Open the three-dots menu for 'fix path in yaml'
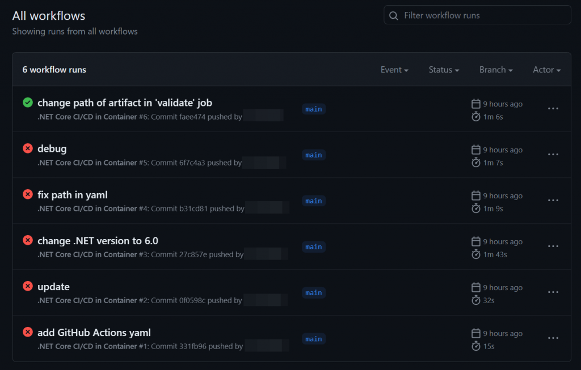Image resolution: width=581 pixels, height=370 pixels. [x=553, y=201]
